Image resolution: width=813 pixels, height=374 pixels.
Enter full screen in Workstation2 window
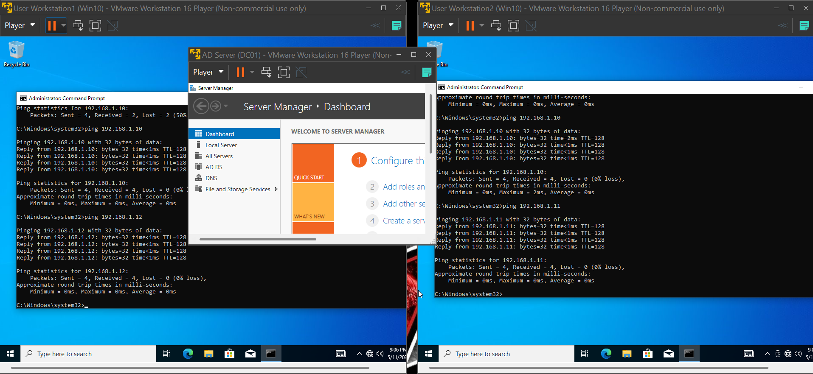[513, 25]
